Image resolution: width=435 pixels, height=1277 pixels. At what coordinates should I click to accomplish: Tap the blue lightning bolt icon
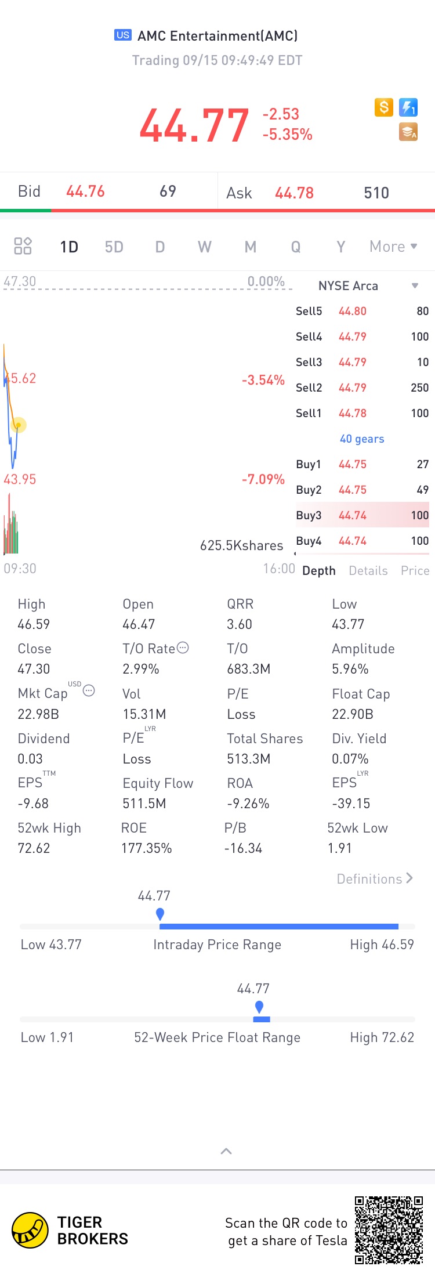tap(408, 107)
